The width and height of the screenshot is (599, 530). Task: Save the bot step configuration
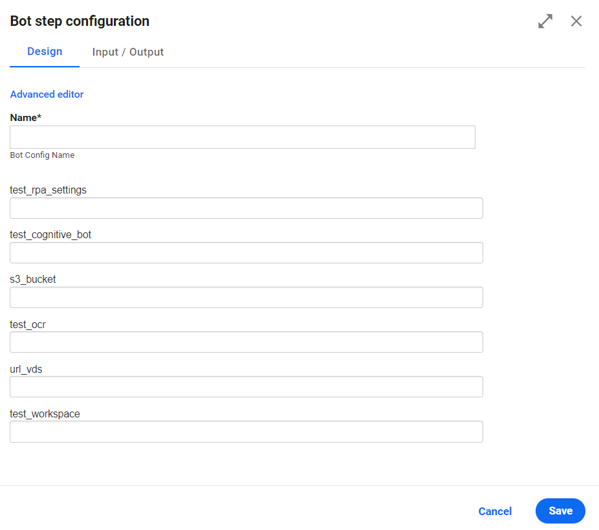560,511
